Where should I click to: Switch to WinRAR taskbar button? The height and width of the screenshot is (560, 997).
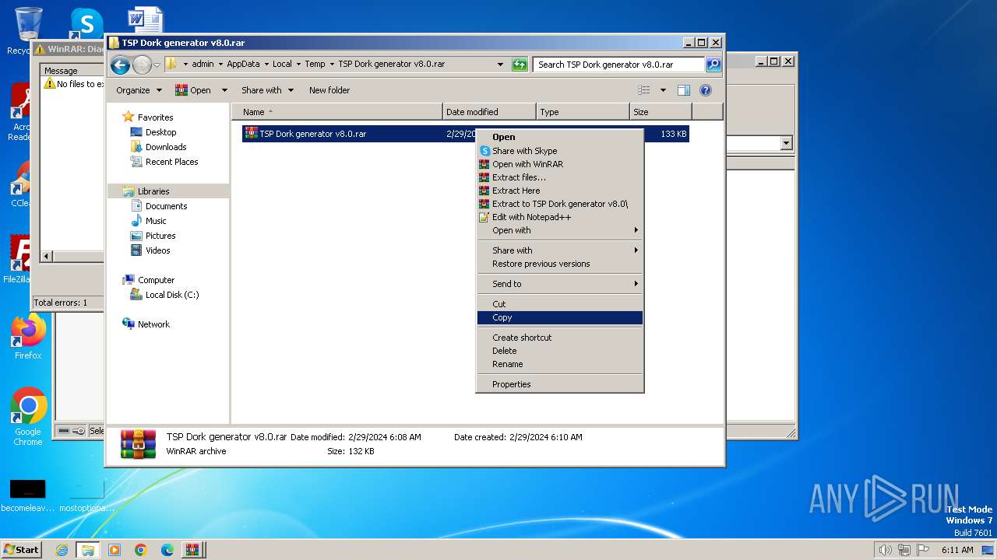192,550
